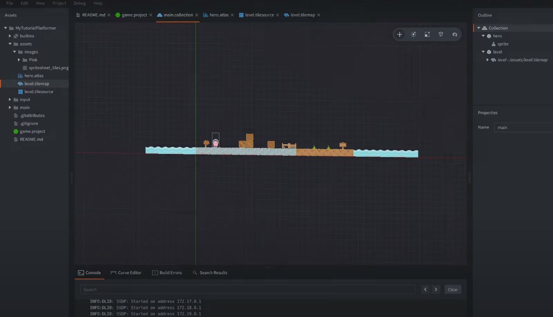Image resolution: width=553 pixels, height=317 pixels.
Task: Expand the Pink folder
Action: point(19,60)
